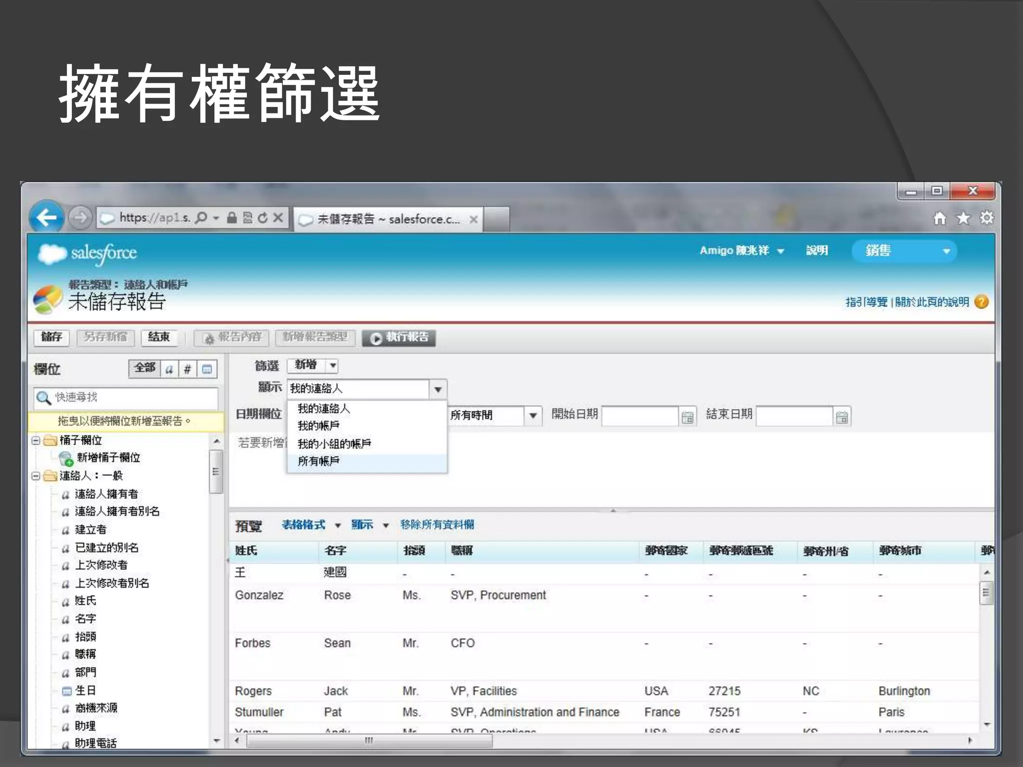Click the 執行報告 button
Image resolution: width=1023 pixels, height=767 pixels.
(x=399, y=338)
